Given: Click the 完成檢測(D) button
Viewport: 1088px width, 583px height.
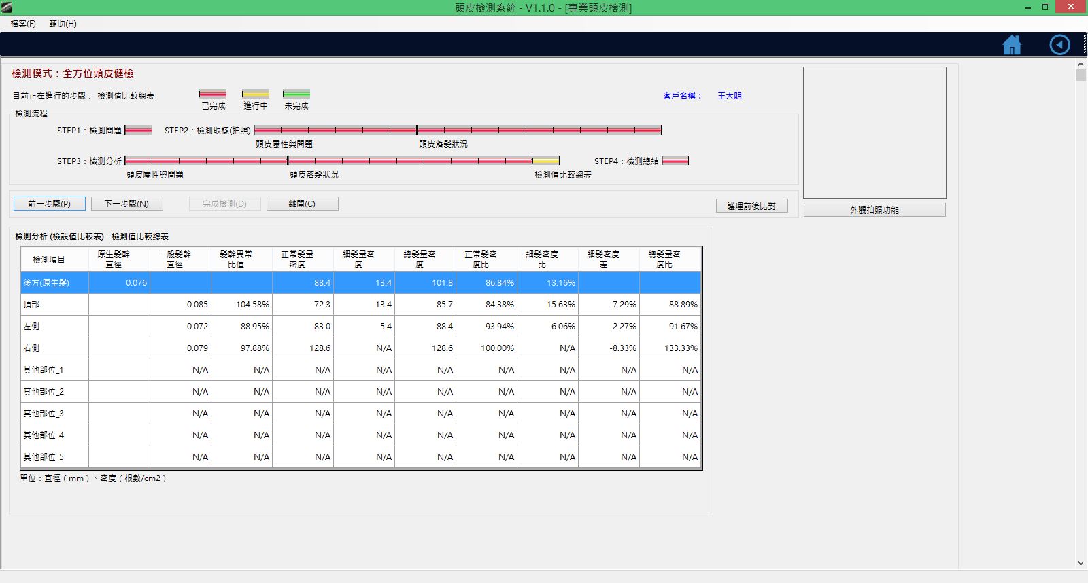Looking at the screenshot, I should pos(224,204).
